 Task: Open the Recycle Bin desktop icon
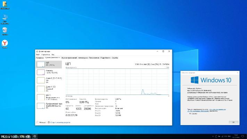point(5,30)
